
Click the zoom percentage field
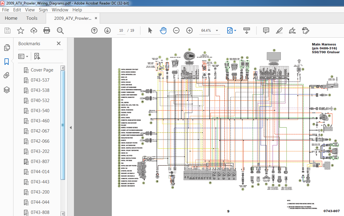tap(206, 31)
